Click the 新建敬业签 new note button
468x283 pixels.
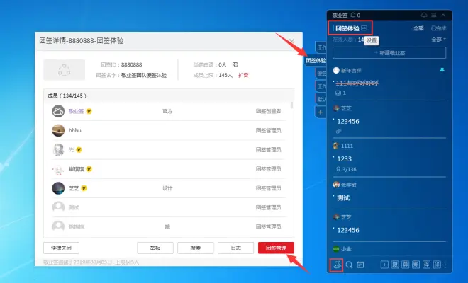[389, 53]
